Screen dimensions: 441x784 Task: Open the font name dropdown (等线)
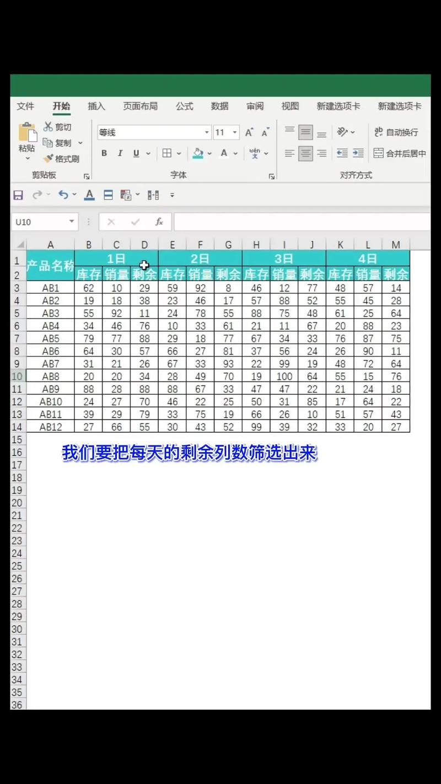coord(207,132)
